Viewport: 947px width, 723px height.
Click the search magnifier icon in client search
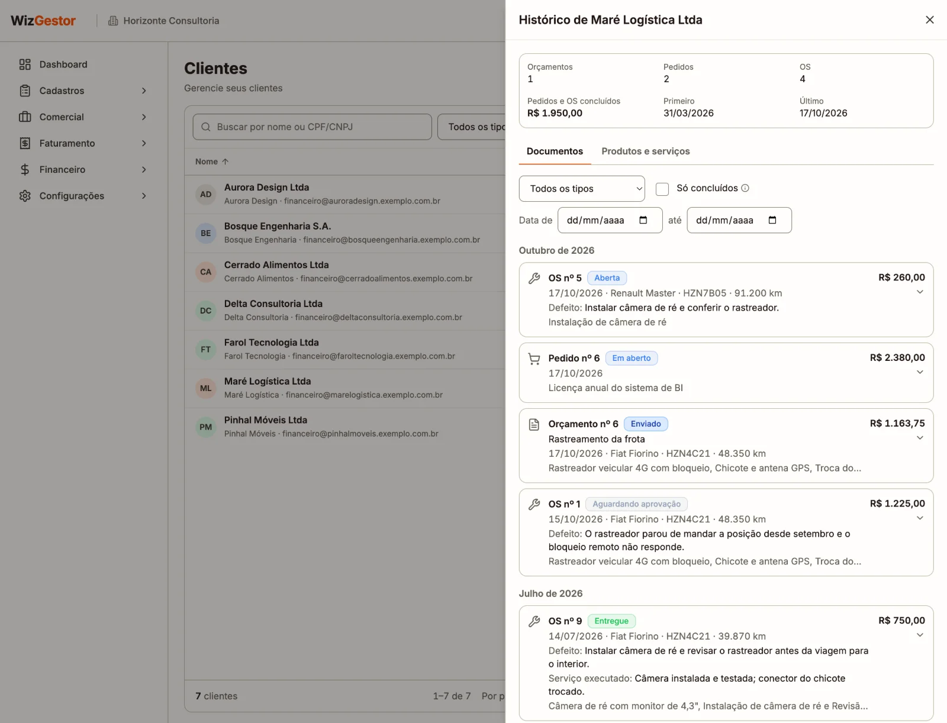point(206,127)
